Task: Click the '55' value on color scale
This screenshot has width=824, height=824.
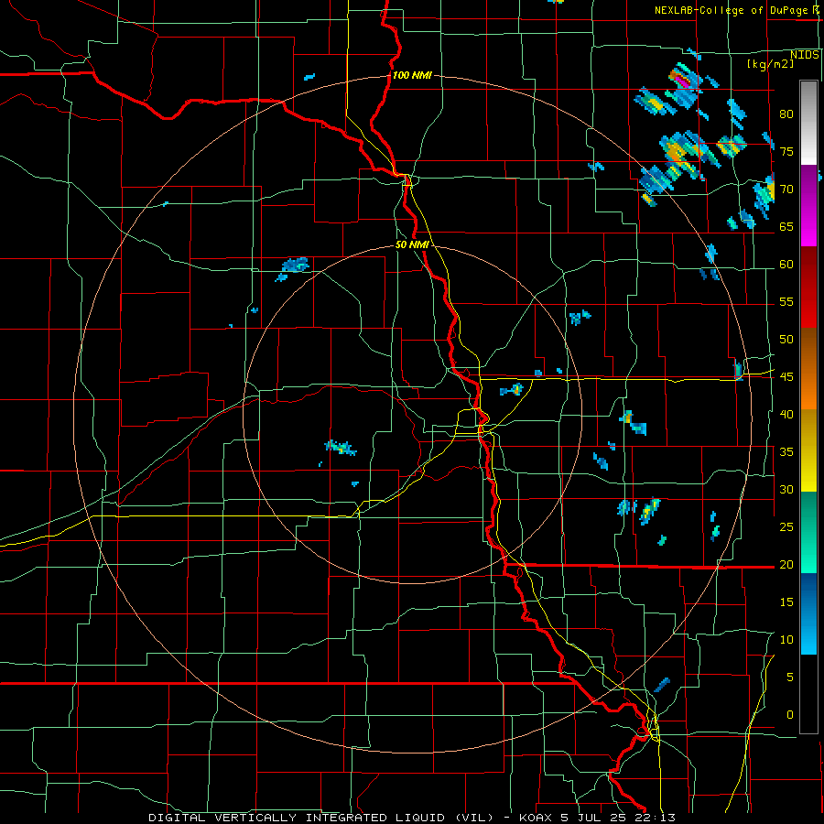Action: [786, 301]
